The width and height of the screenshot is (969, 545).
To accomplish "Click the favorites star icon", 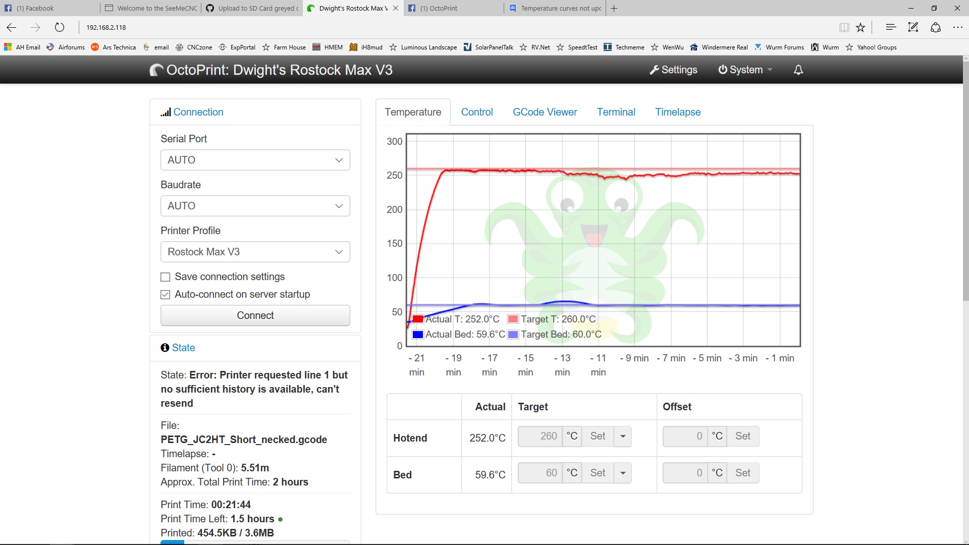I will click(860, 27).
